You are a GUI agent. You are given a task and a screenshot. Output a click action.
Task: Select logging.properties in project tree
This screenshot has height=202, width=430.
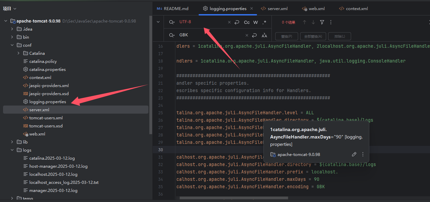pos(48,102)
